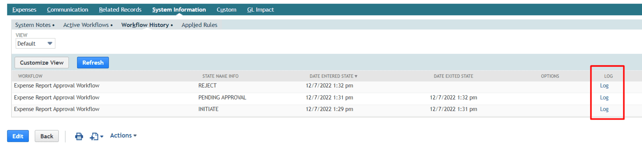Open the Communication tab
The height and width of the screenshot is (148, 642).
[x=67, y=10]
